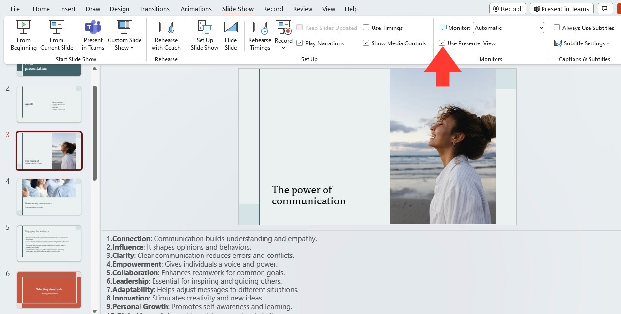The width and height of the screenshot is (621, 314).
Task: Toggle Show Media Controls checkbox
Action: (x=366, y=43)
